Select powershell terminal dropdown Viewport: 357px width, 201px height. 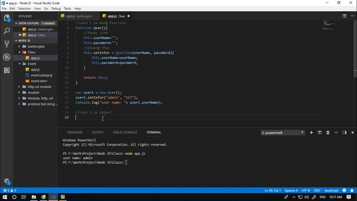tap(282, 133)
